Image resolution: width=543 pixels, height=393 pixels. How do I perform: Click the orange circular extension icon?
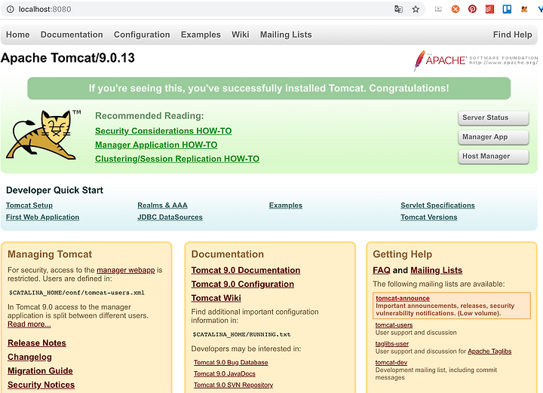[456, 9]
